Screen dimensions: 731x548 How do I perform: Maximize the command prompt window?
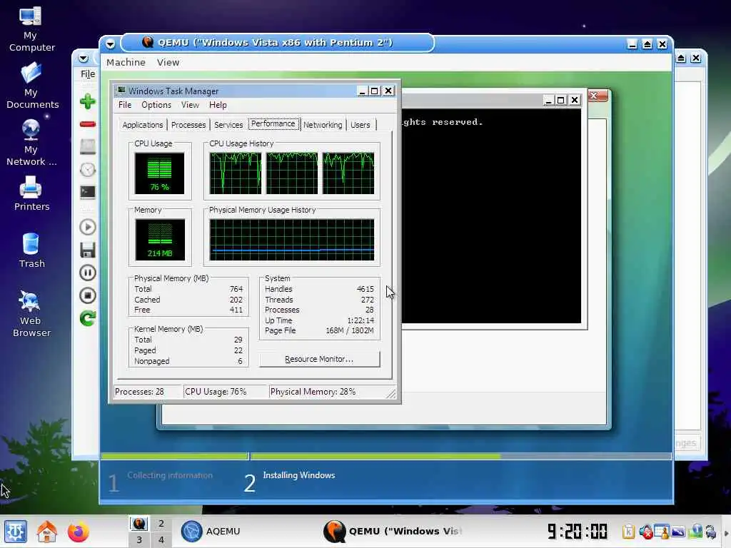561,100
